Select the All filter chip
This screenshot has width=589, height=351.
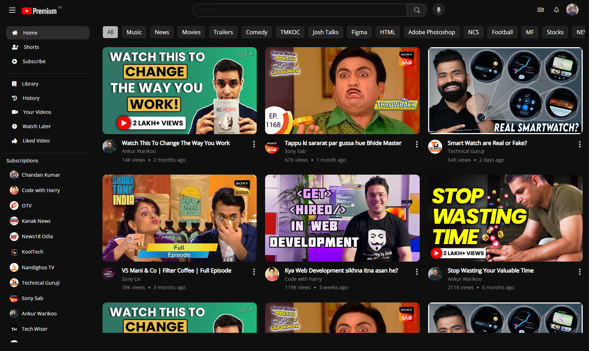(x=110, y=32)
